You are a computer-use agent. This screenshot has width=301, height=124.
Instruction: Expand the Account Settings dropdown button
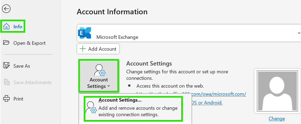99,76
